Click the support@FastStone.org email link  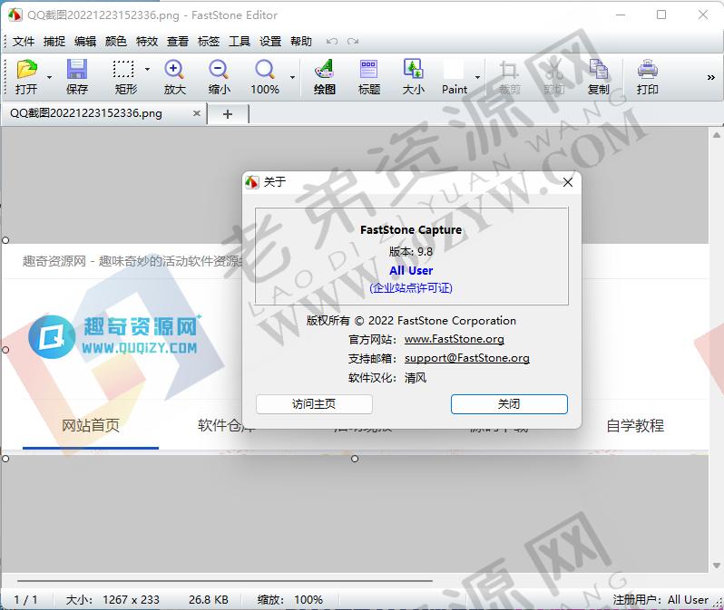tap(467, 358)
